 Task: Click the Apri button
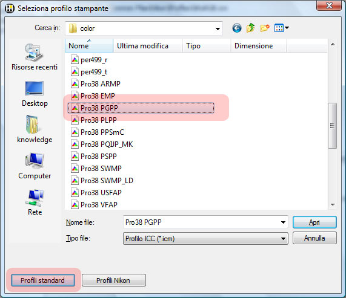[x=314, y=222]
